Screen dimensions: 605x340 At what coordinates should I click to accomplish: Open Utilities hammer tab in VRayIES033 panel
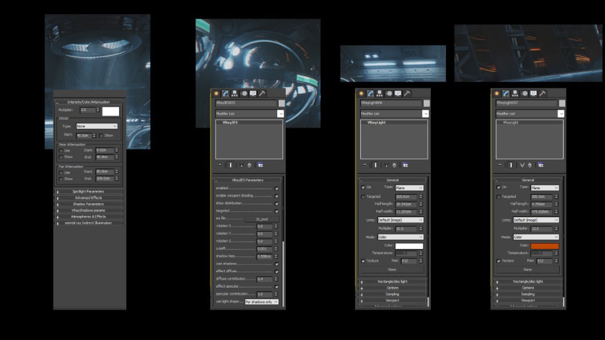click(262, 93)
